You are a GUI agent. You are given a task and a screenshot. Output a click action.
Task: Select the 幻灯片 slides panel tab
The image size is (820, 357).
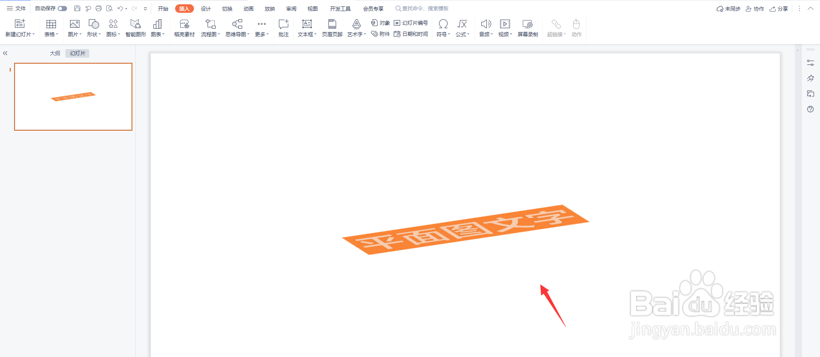77,53
